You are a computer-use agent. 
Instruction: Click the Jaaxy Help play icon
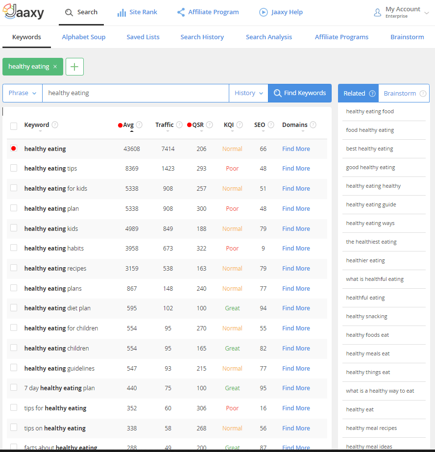264,12
